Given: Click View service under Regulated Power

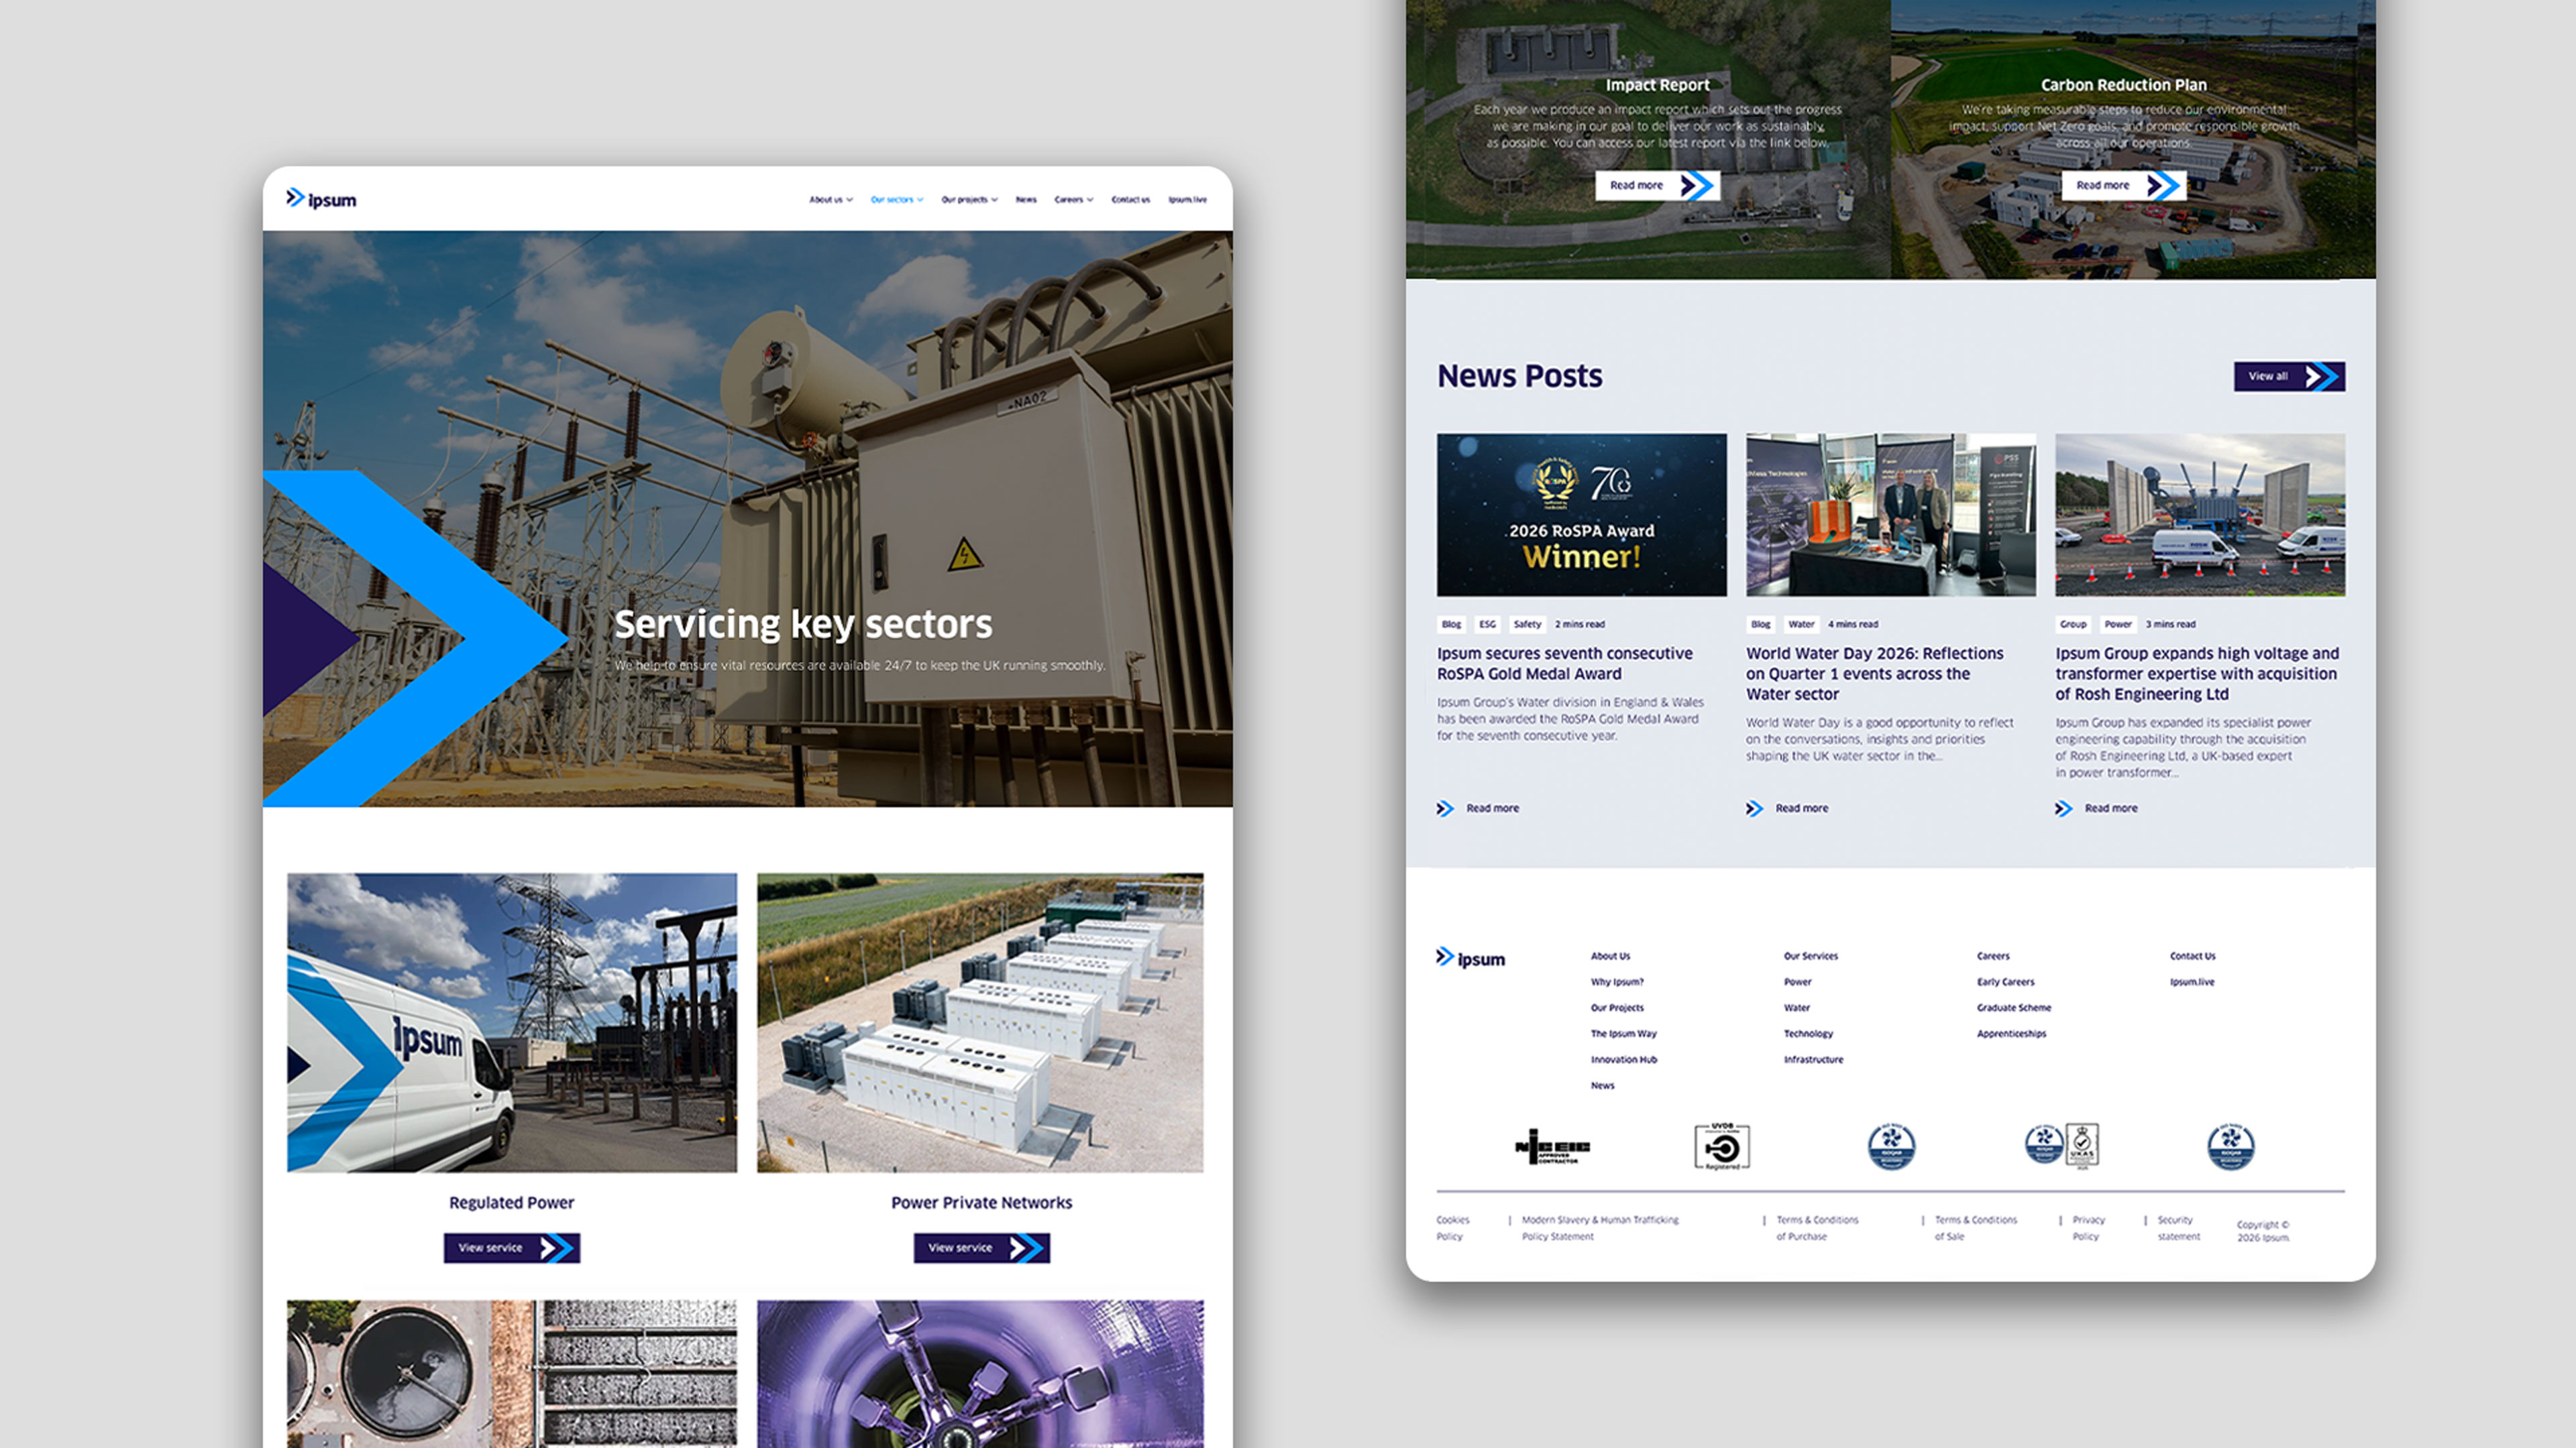Looking at the screenshot, I should coord(511,1247).
